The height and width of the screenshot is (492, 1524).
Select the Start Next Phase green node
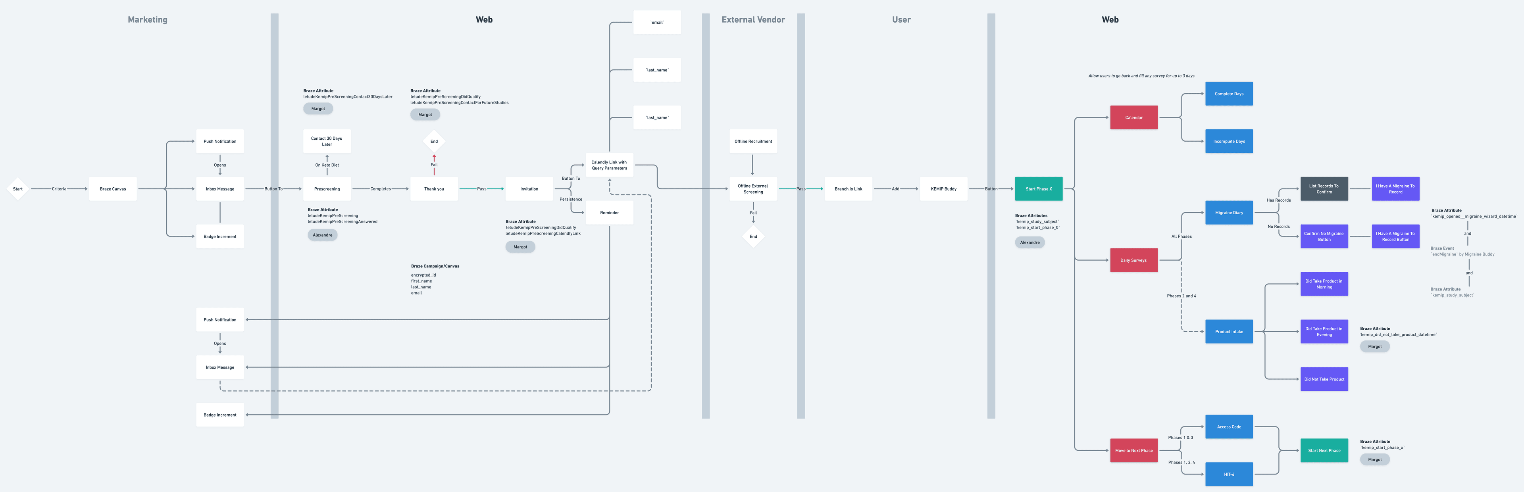pos(1324,450)
